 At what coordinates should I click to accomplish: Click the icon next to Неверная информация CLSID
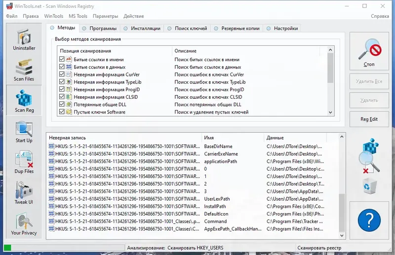click(x=69, y=97)
